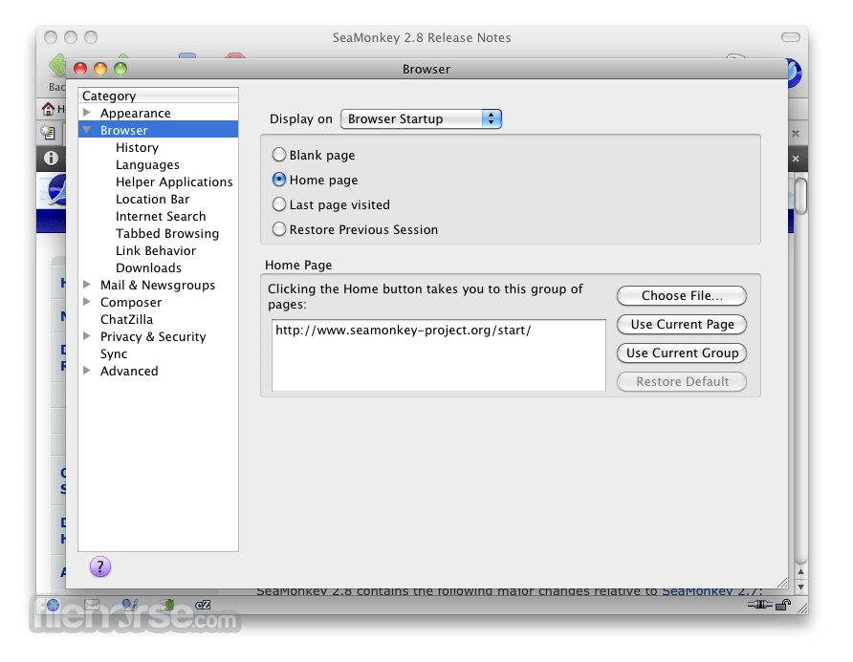Image resolution: width=853 pixels, height=662 pixels.
Task: Open the Downloads preferences pane
Action: pos(148,267)
